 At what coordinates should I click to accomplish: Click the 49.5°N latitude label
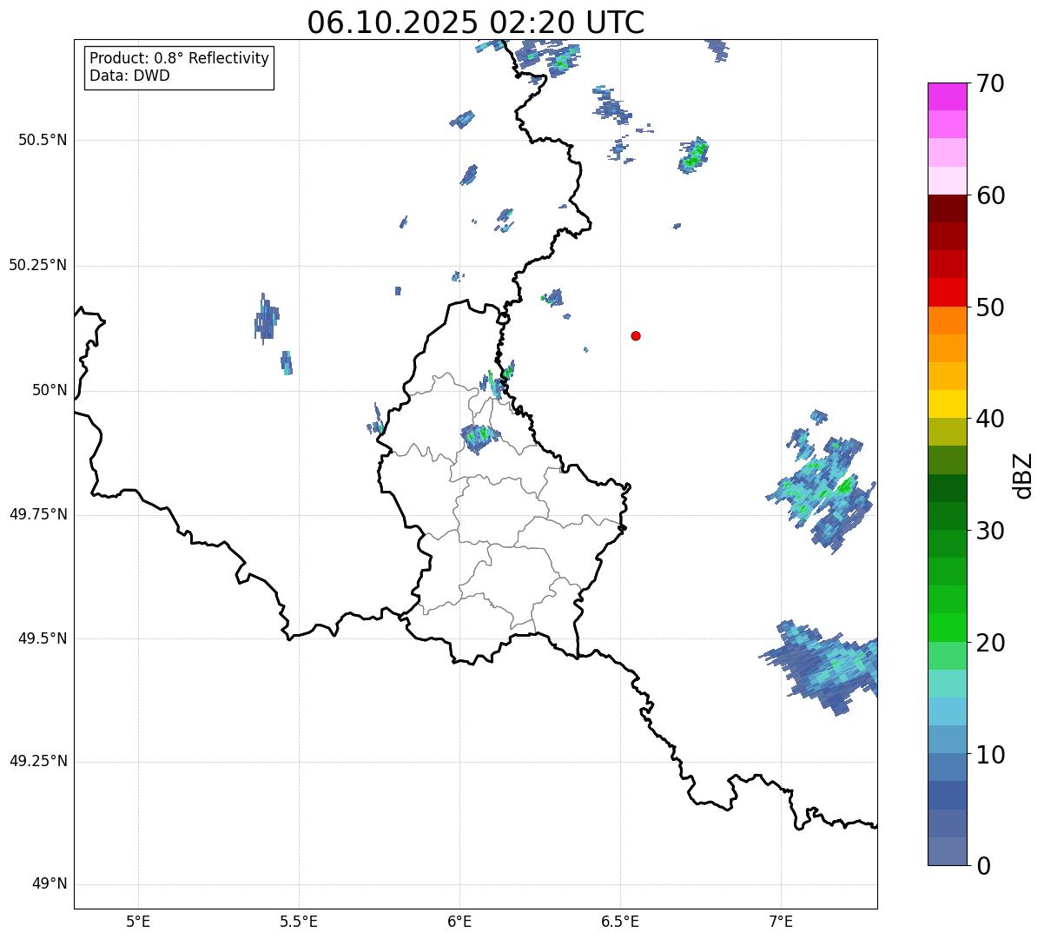coord(43,638)
